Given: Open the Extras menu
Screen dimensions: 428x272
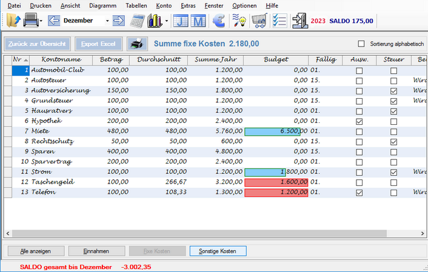Looking at the screenshot, I should pos(188,5).
